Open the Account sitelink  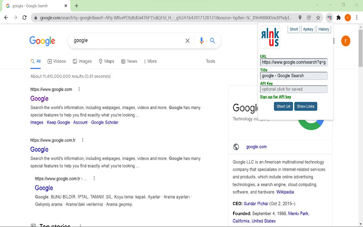pyautogui.click(x=81, y=123)
